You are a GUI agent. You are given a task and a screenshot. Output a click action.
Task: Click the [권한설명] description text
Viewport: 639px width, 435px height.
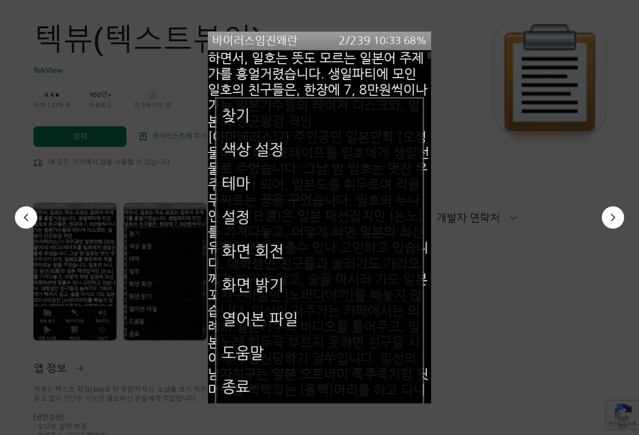49,416
